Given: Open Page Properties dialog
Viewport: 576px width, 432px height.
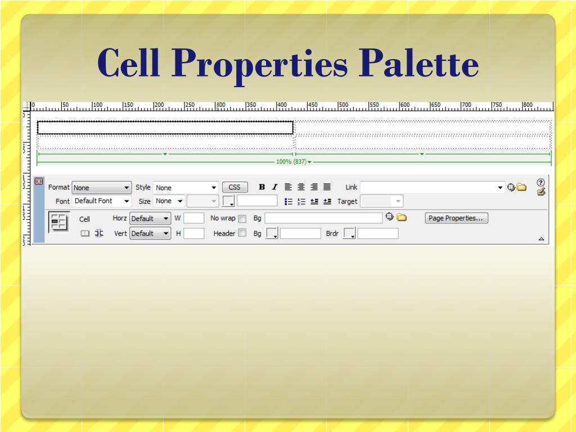Looking at the screenshot, I should [456, 218].
